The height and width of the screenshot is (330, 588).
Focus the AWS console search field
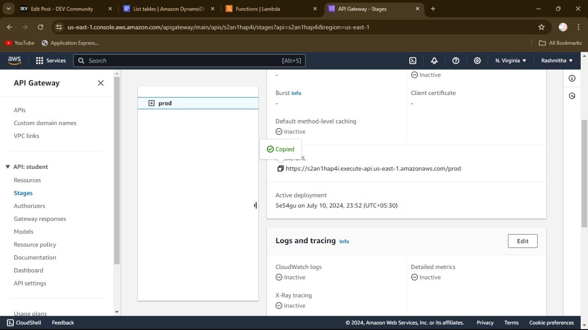coord(189,61)
